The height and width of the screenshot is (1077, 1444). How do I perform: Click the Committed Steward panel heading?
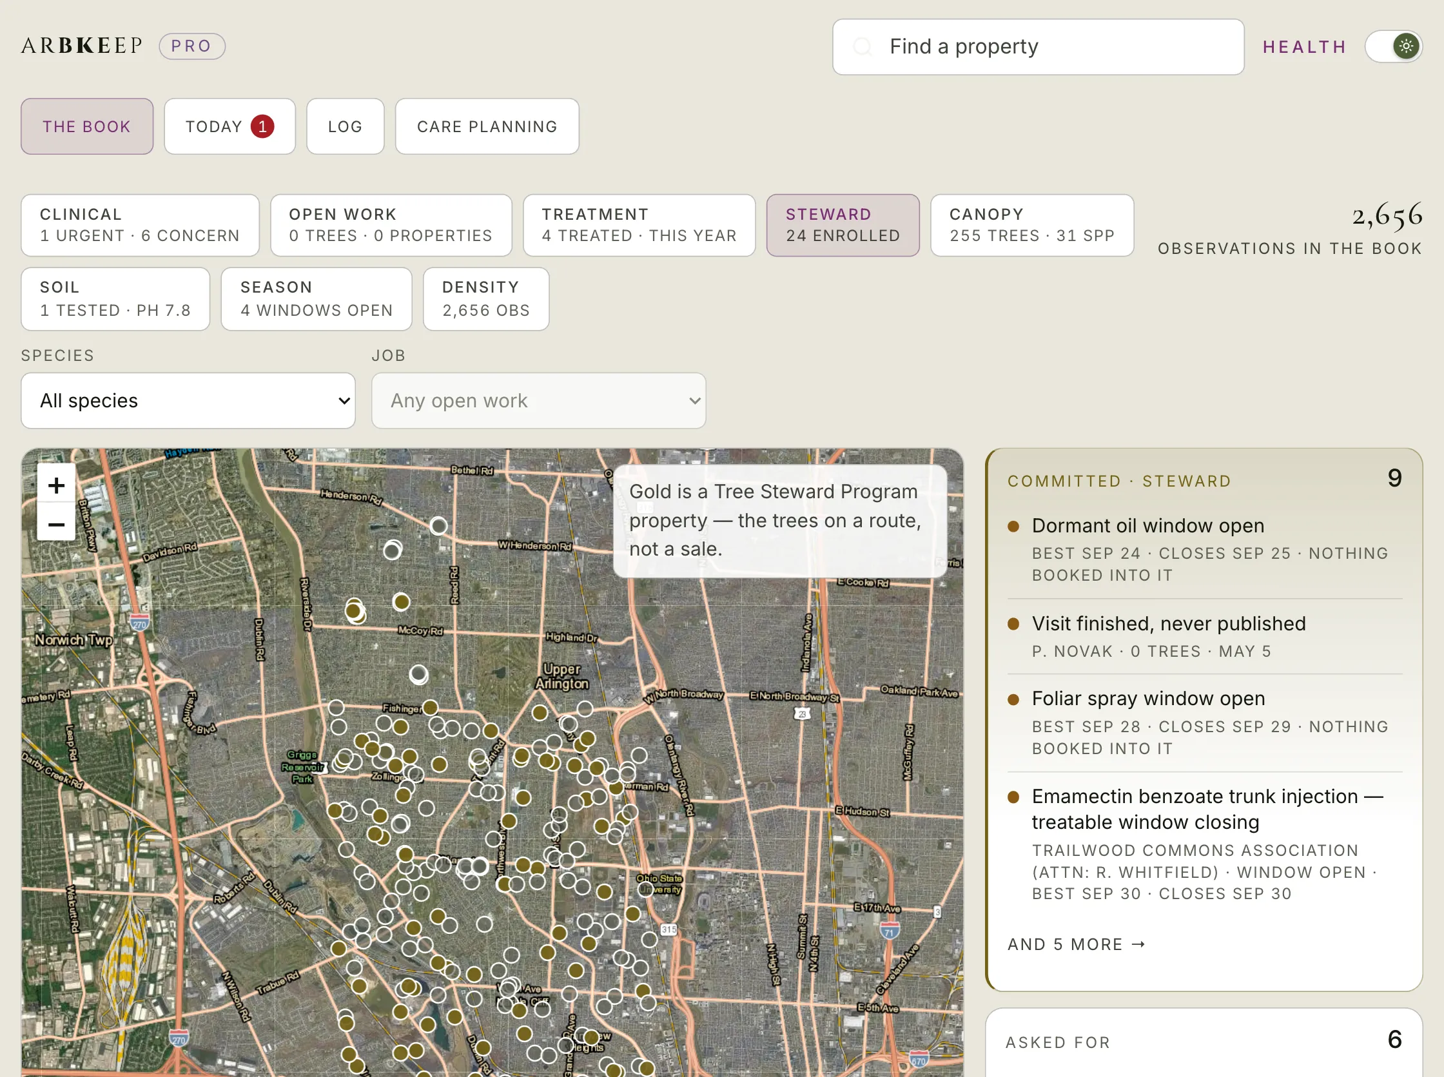pos(1119,481)
